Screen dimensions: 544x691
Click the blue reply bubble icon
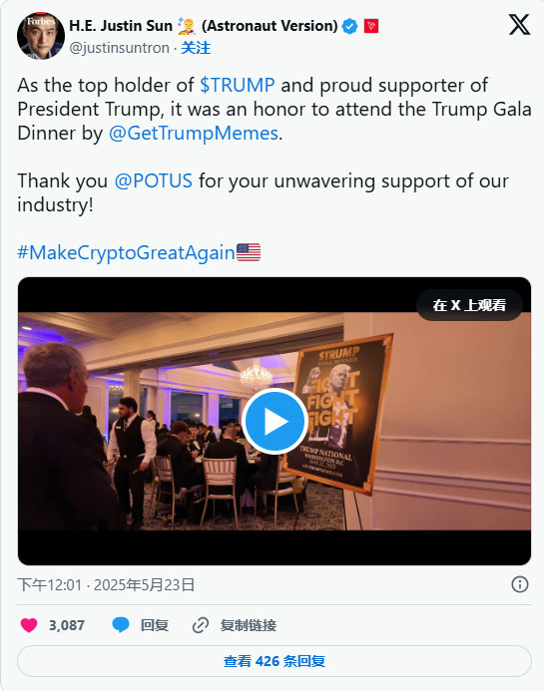121,625
